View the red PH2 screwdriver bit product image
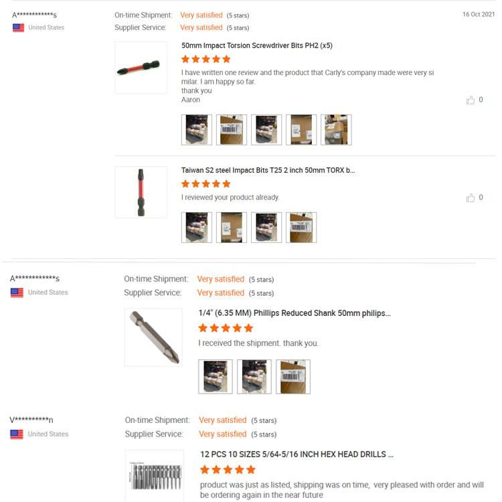This screenshot has height=502, width=502. pos(141,67)
